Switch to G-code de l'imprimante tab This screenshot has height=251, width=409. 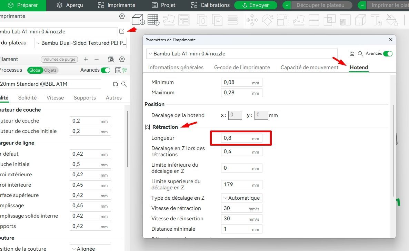(x=242, y=67)
